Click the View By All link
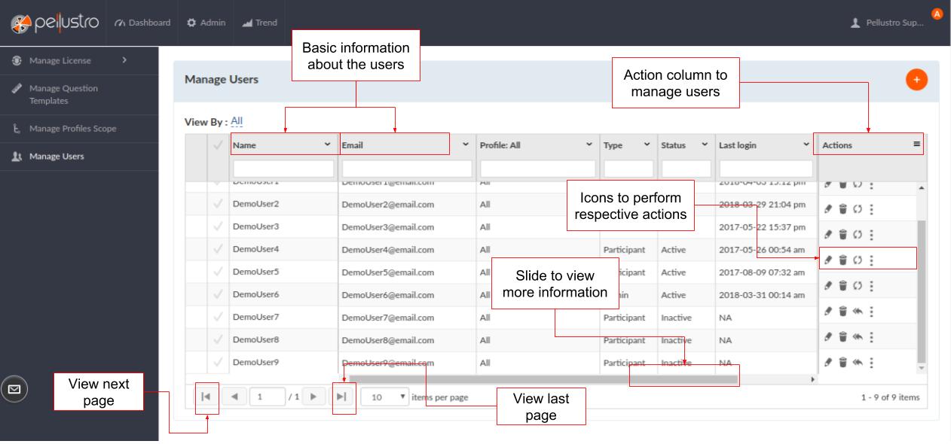951x444 pixels. click(x=236, y=120)
